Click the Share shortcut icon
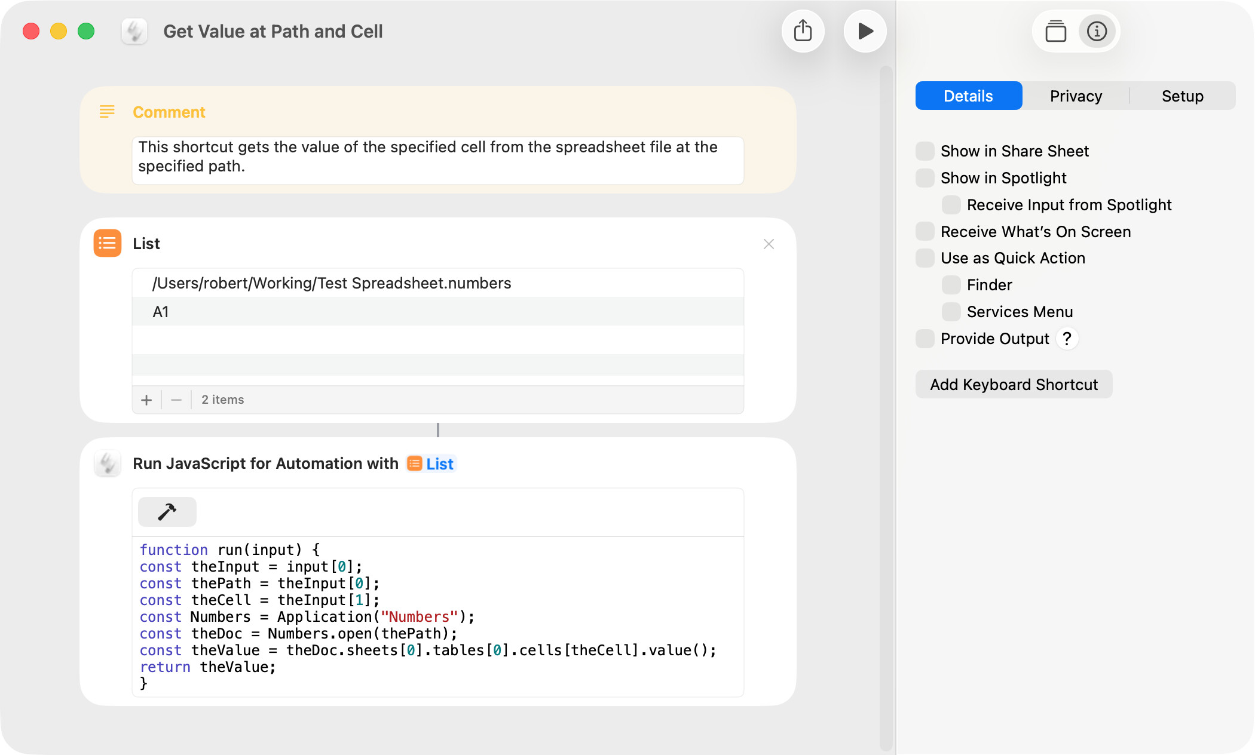The image size is (1255, 755). point(803,31)
